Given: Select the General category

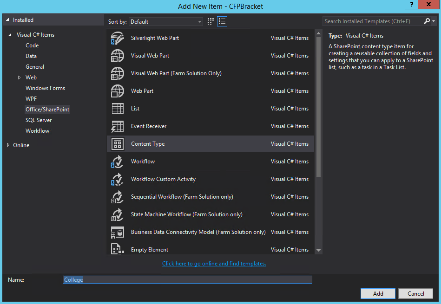Looking at the screenshot, I should click(x=35, y=67).
